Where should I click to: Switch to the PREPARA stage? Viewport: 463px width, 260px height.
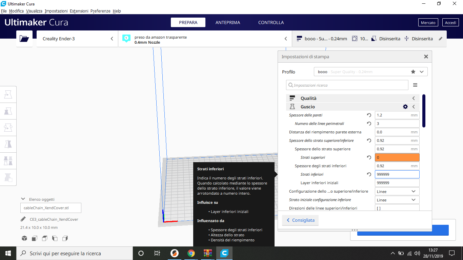pyautogui.click(x=188, y=22)
